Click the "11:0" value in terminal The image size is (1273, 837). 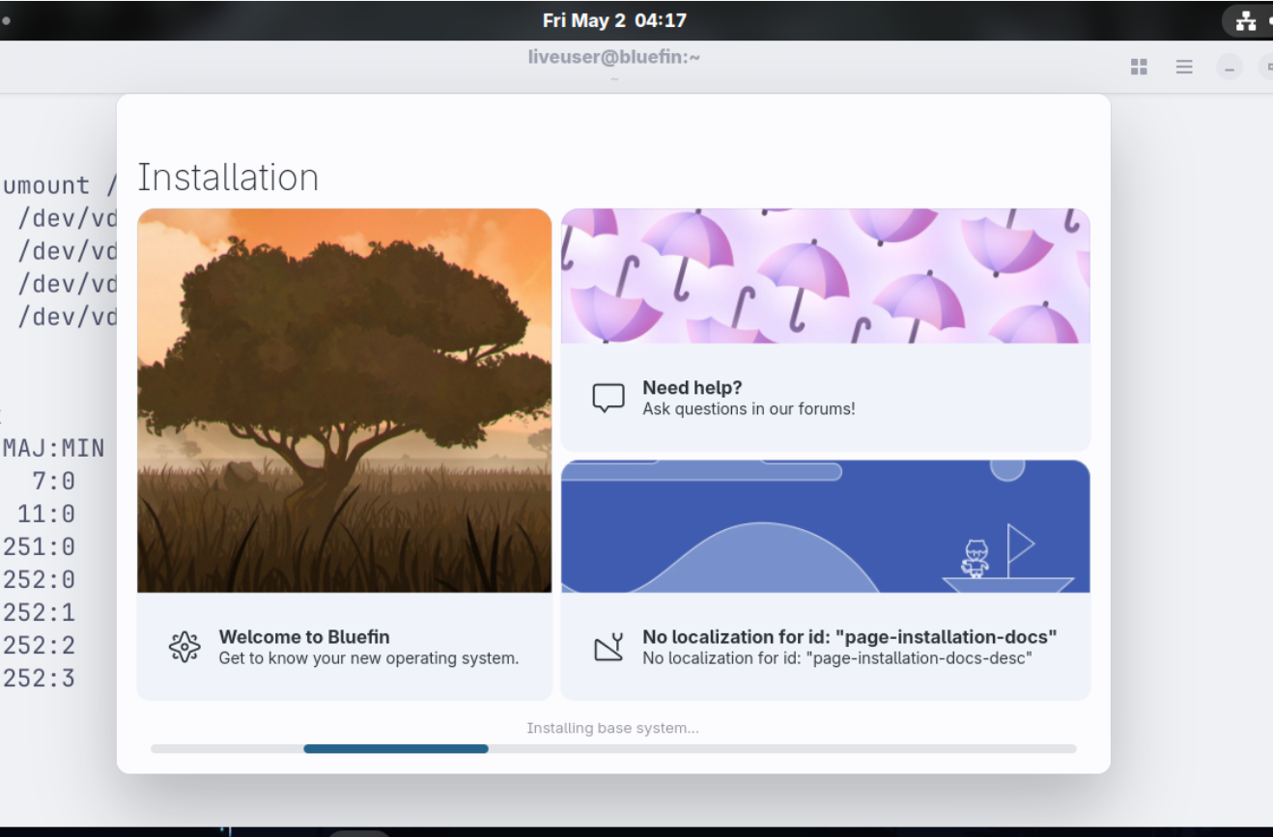pos(46,514)
